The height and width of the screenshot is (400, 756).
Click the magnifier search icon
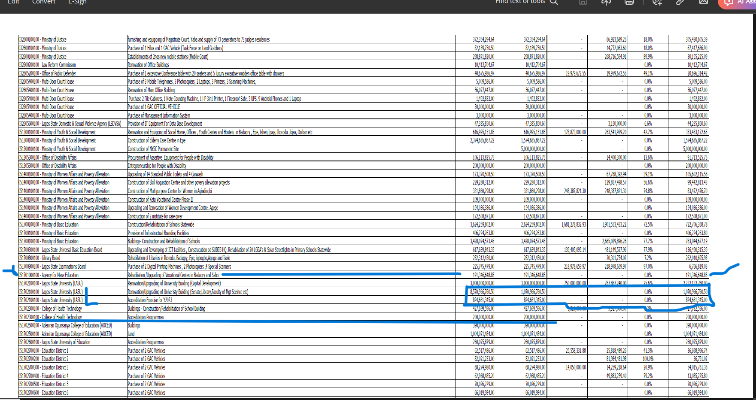click(554, 2)
